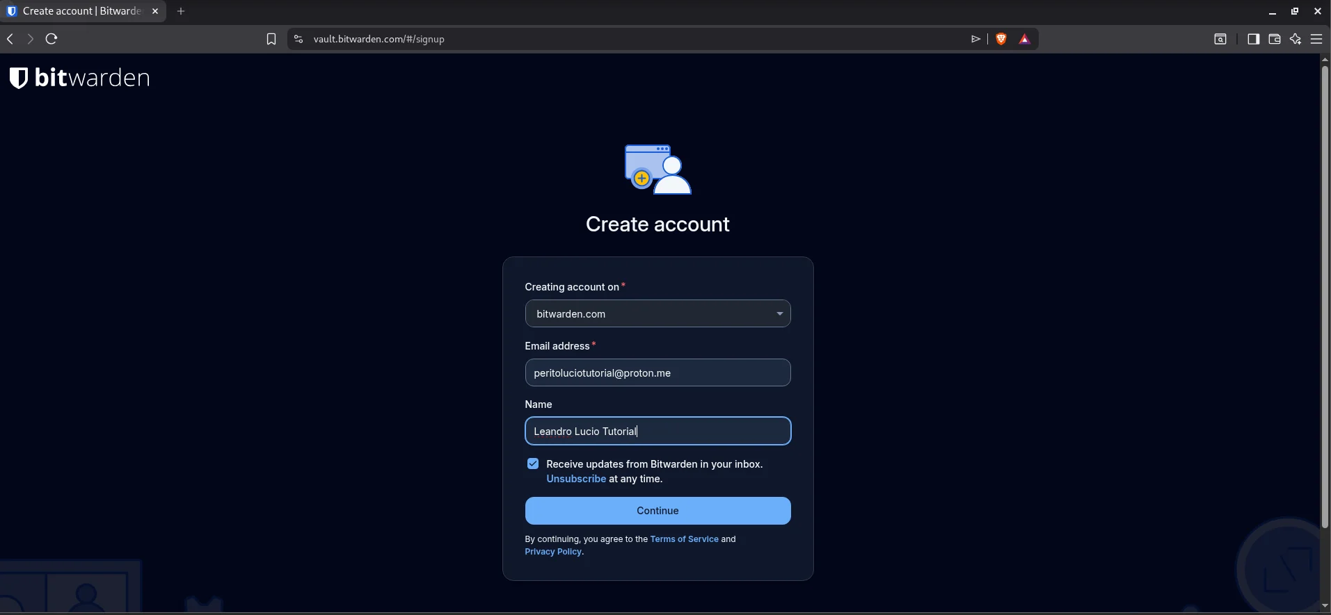
Task: Uncheck Receive updates from Bitwarden checkbox
Action: (533, 464)
